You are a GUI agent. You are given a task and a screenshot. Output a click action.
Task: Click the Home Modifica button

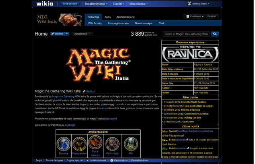tap(58, 34)
